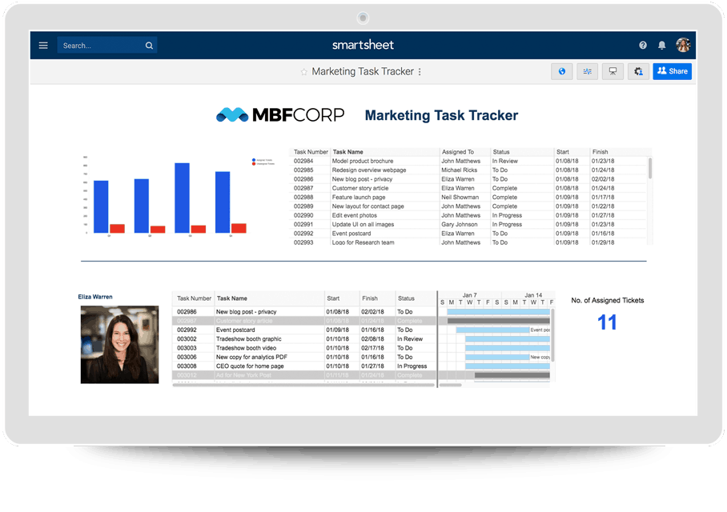Image resolution: width=727 pixels, height=512 pixels.
Task: Open the help question mark icon
Action: tap(643, 46)
